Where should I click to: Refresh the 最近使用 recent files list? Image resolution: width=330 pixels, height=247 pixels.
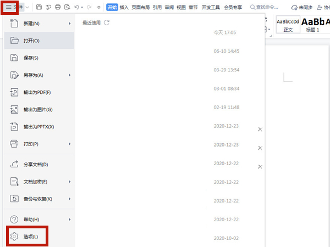107,23
